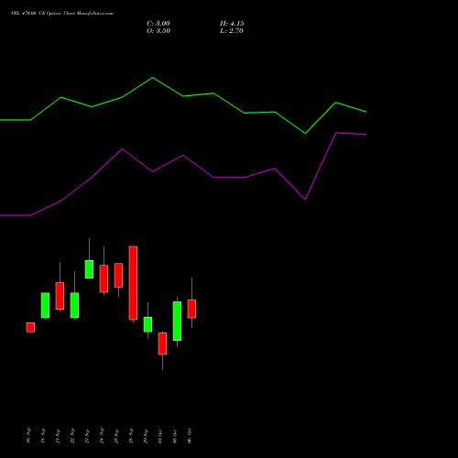Click the green candle above 05 Oct
The width and height of the screenshot is (458, 458).
177,321
